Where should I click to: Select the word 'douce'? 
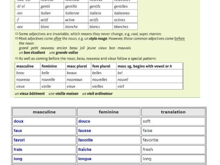(84, 121)
